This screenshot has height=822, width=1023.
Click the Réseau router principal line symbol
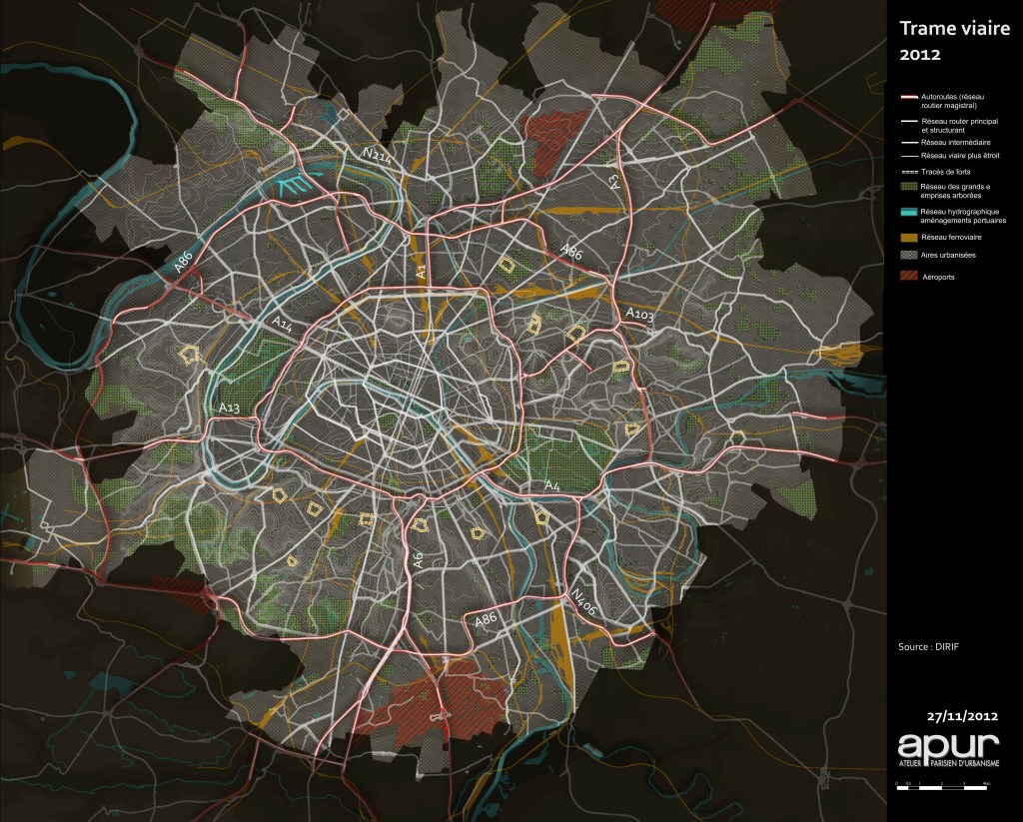[x=909, y=122]
